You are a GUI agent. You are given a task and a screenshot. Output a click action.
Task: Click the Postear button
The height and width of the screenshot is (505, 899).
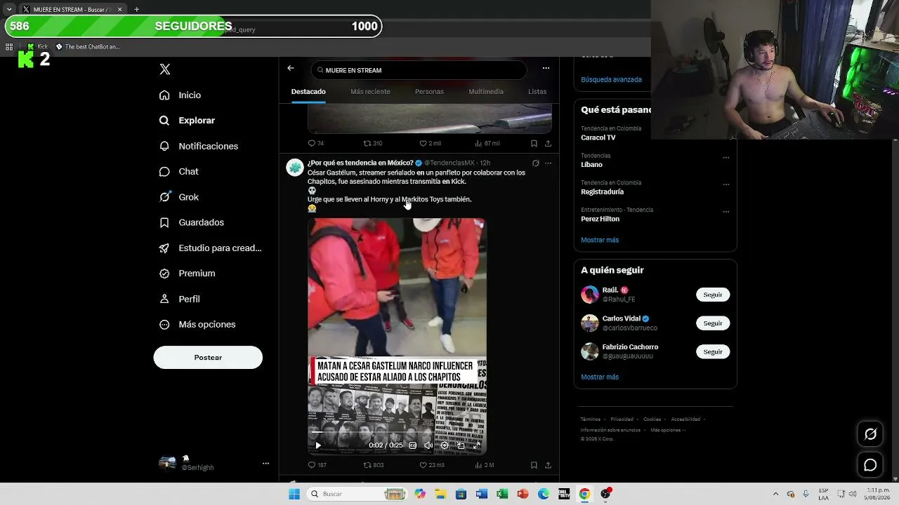click(x=208, y=358)
